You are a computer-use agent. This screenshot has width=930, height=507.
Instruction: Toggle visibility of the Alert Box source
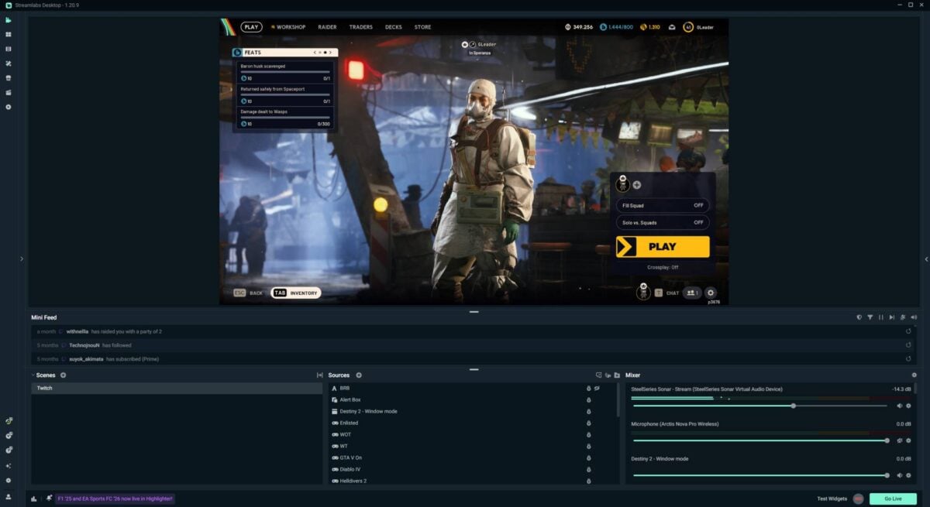tap(587, 399)
